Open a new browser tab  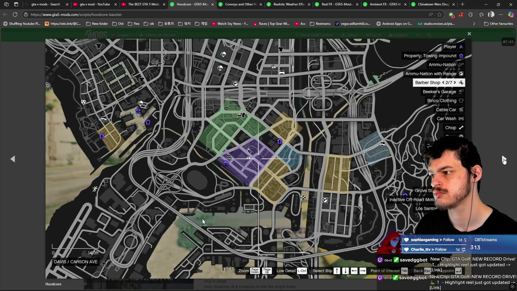pyautogui.click(x=462, y=4)
